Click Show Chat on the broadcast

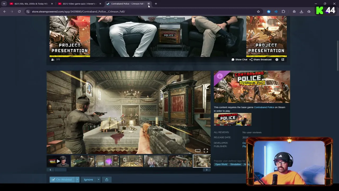coord(239,59)
